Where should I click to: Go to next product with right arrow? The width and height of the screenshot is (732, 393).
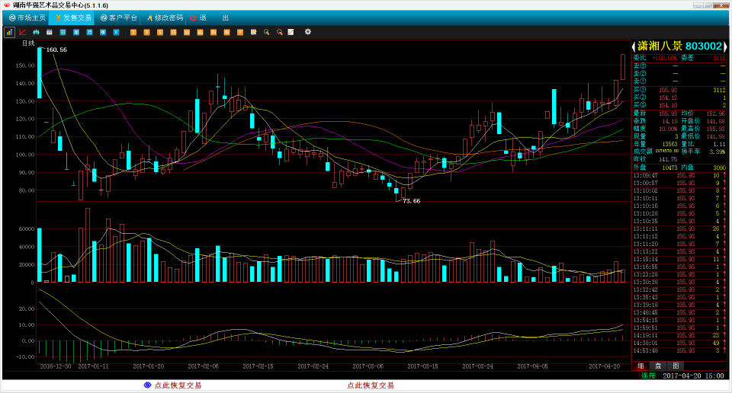[725, 46]
